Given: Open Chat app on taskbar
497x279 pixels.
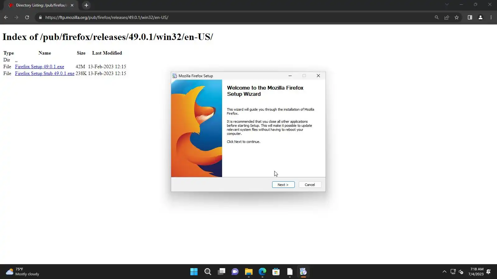Looking at the screenshot, I should [x=235, y=272].
